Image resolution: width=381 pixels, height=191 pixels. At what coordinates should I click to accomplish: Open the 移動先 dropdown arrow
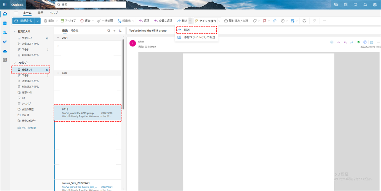133,21
